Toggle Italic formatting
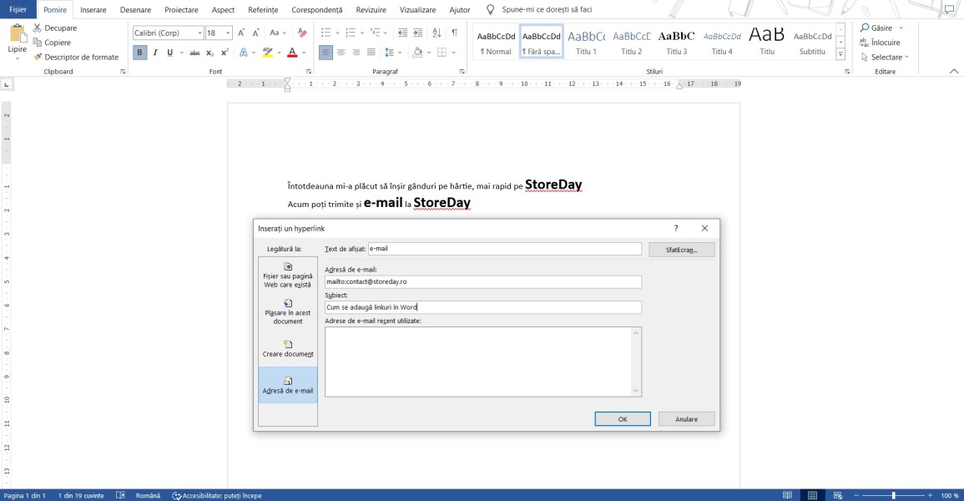Viewport: 964px width, 501px height. pyautogui.click(x=155, y=53)
